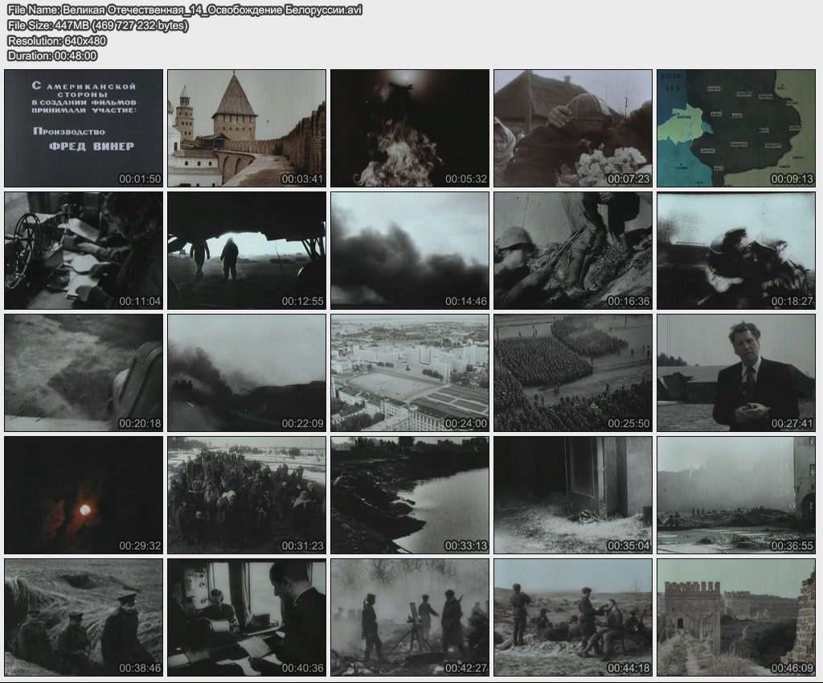Click the 00:38:46 timestamp on the officers thumbnail

(140, 668)
